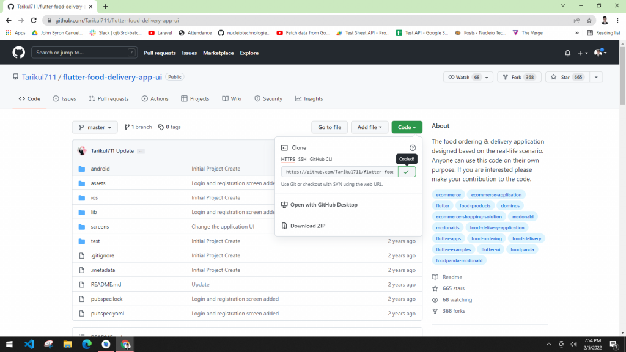The image size is (626, 352).
Task: Open the Apps bookmarks shortcut
Action: [x=15, y=33]
